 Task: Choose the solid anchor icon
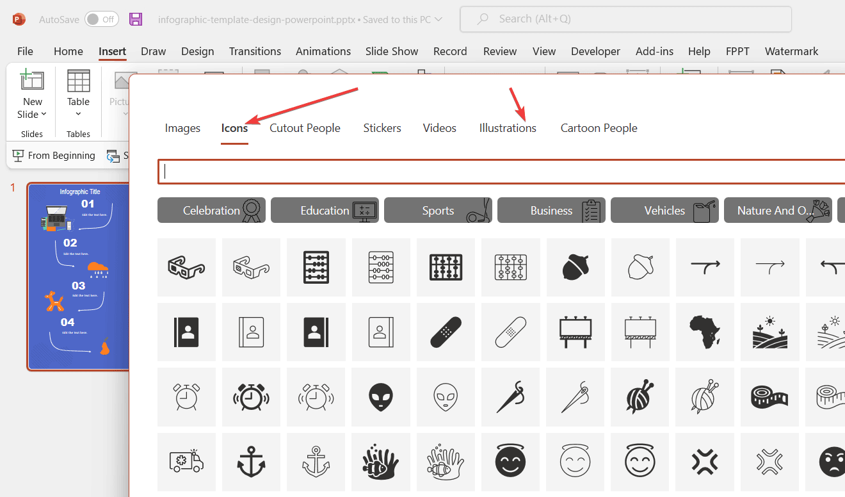(x=251, y=462)
